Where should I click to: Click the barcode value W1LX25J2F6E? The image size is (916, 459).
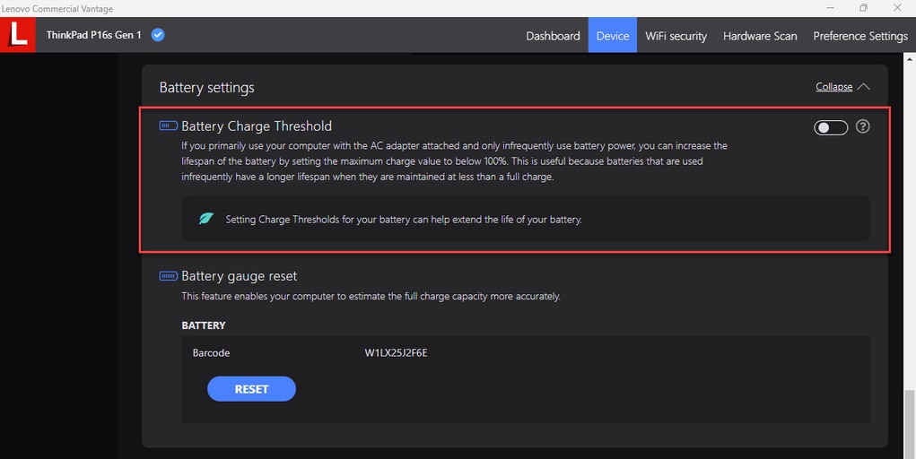396,352
